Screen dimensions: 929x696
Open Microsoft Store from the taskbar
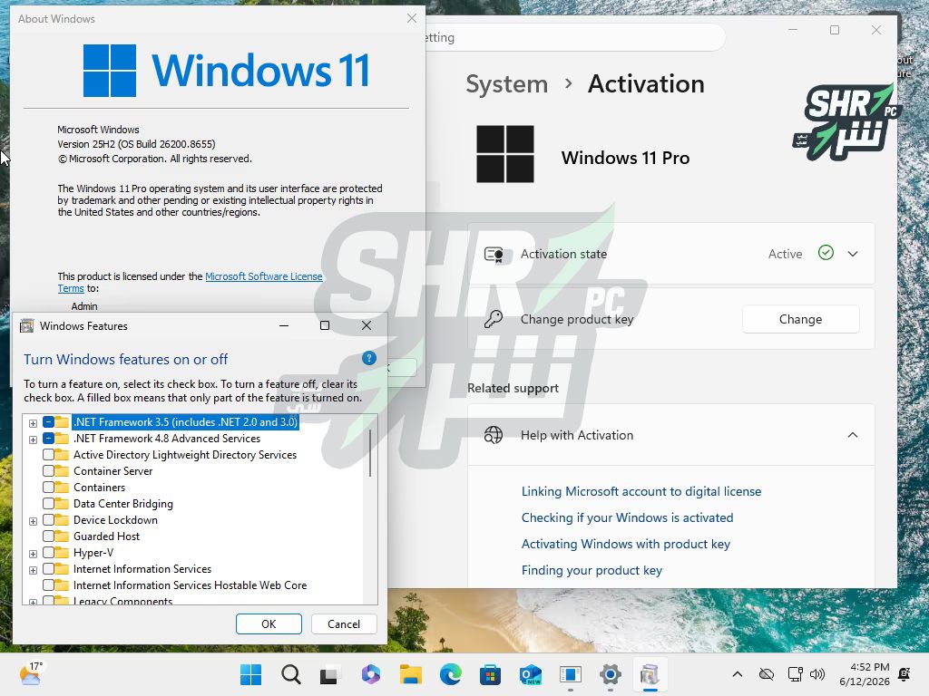point(491,674)
